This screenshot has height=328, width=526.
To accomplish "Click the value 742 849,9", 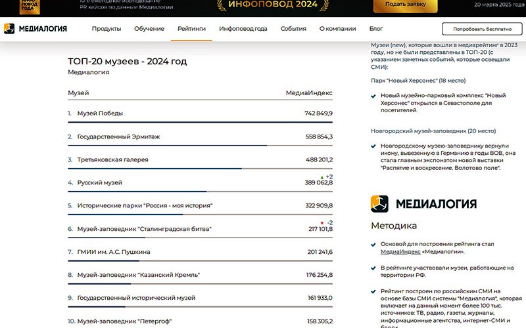I will point(318,113).
